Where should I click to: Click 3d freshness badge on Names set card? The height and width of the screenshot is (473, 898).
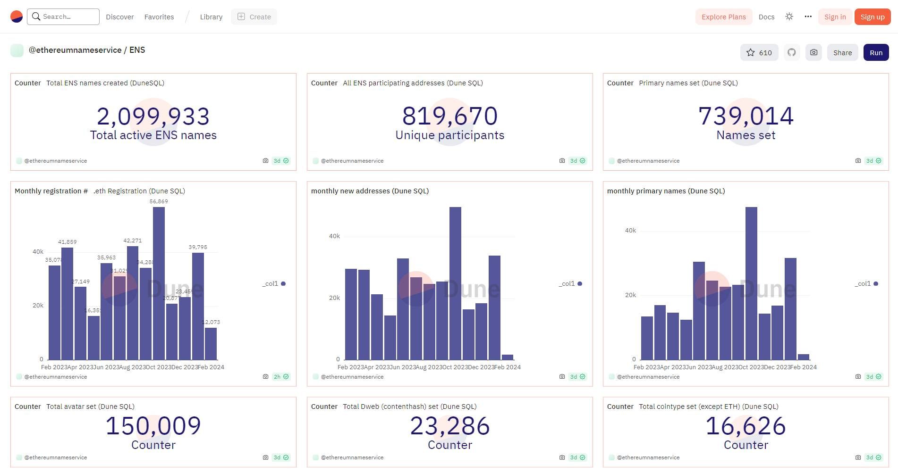click(x=873, y=161)
